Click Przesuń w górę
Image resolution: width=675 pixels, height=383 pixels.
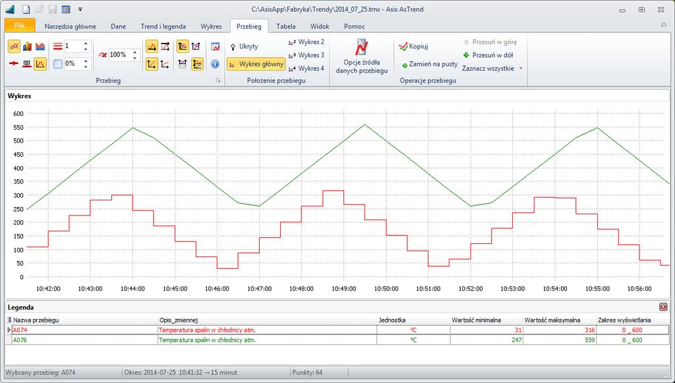tap(490, 42)
